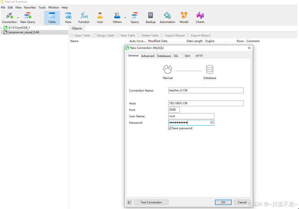Open the Tools menu

pos(42,8)
